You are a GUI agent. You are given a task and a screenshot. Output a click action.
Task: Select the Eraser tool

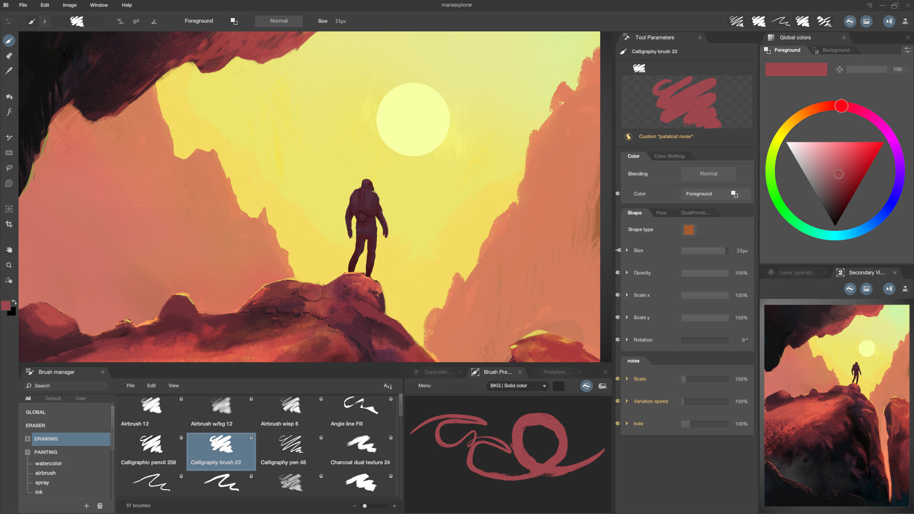9,56
